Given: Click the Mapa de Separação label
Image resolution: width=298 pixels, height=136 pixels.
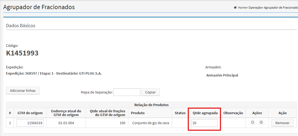Looking at the screenshot, I should pyautogui.click(x=96, y=92).
